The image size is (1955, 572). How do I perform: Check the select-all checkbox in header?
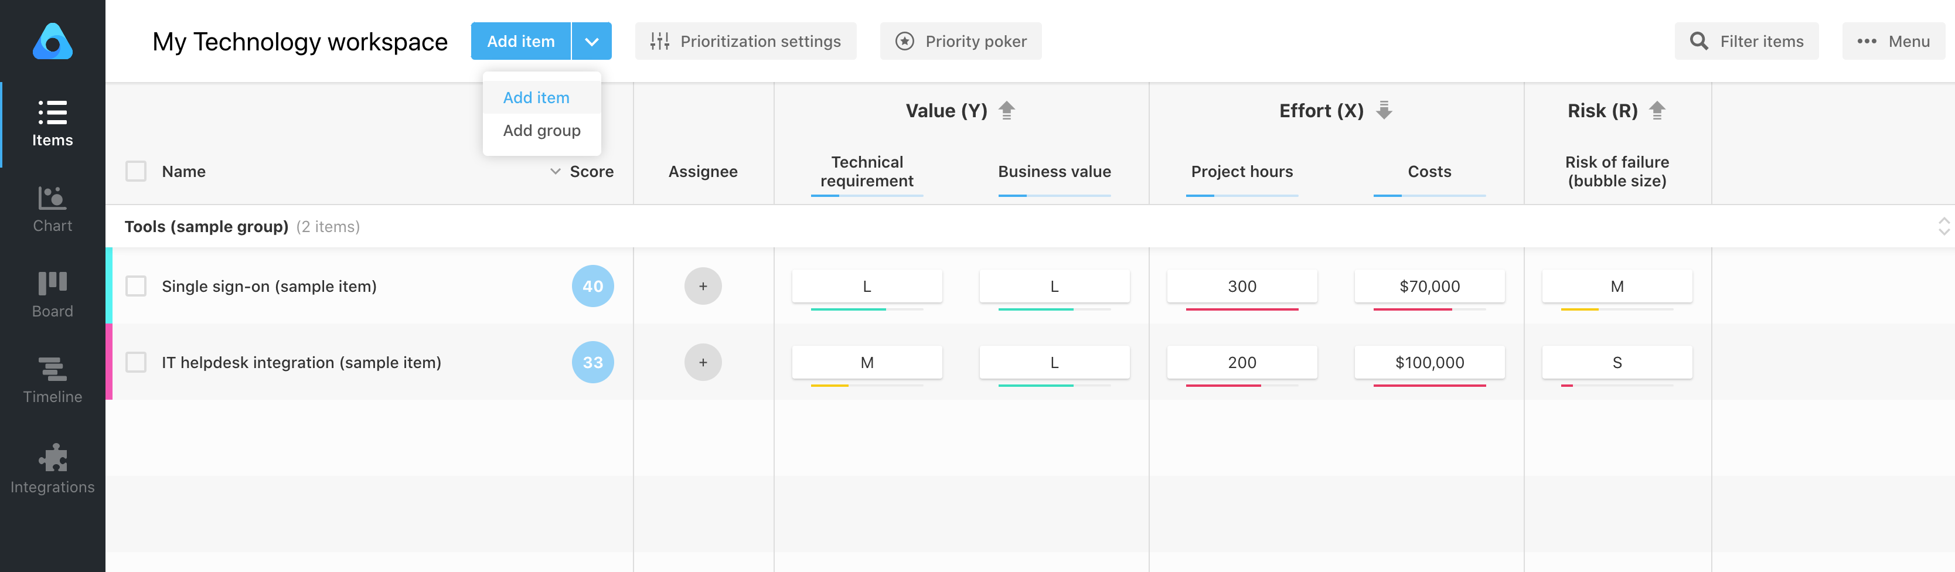[x=137, y=171]
